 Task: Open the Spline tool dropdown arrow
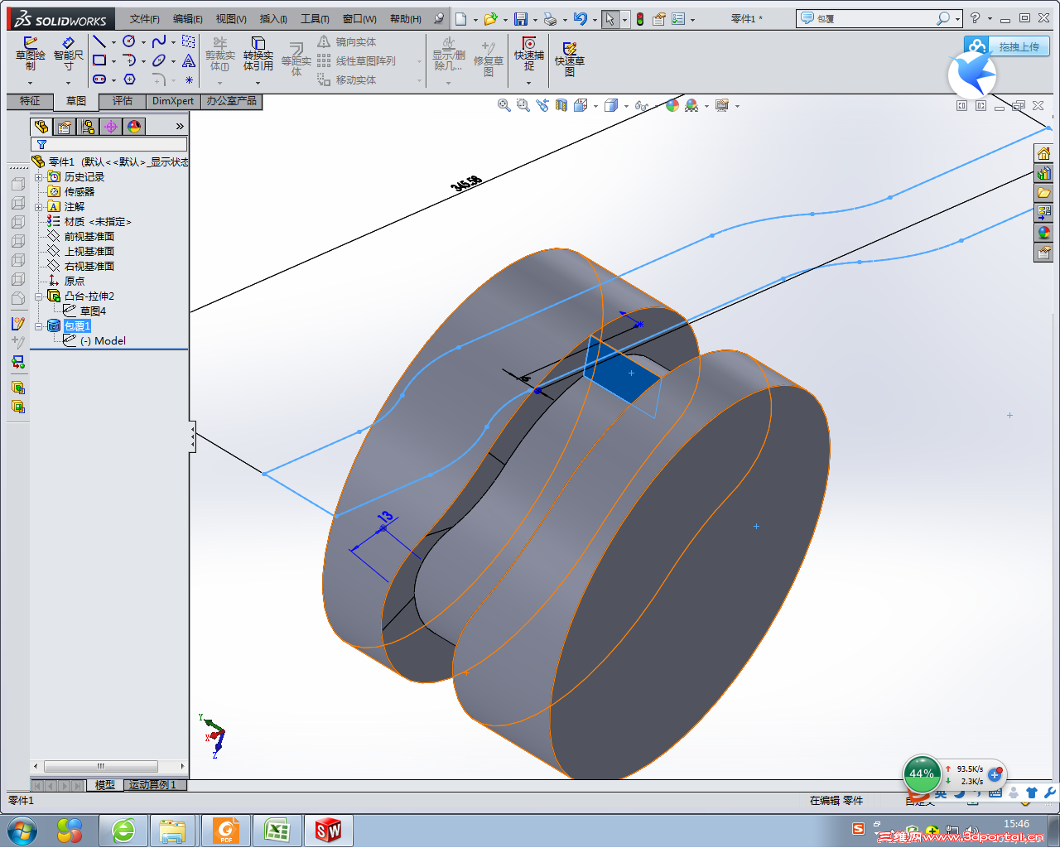pyautogui.click(x=173, y=42)
